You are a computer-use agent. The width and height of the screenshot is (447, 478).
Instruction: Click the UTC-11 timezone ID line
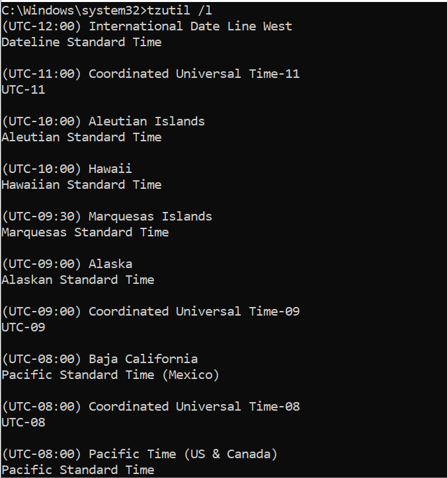tap(23, 90)
